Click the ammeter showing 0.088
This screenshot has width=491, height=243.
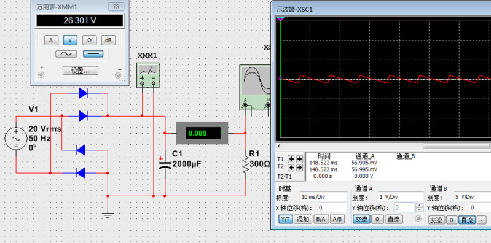tap(202, 133)
